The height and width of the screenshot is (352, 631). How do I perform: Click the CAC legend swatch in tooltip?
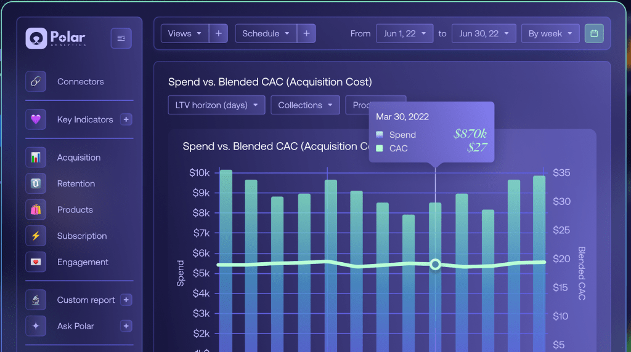click(x=379, y=148)
